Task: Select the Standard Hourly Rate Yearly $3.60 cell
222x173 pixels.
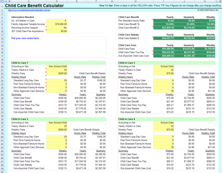Action: [x=164, y=21]
